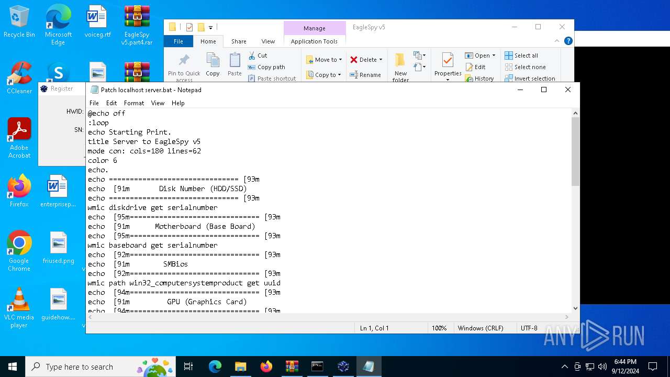Open Notepad's Help menu
670x377 pixels.
click(x=178, y=103)
